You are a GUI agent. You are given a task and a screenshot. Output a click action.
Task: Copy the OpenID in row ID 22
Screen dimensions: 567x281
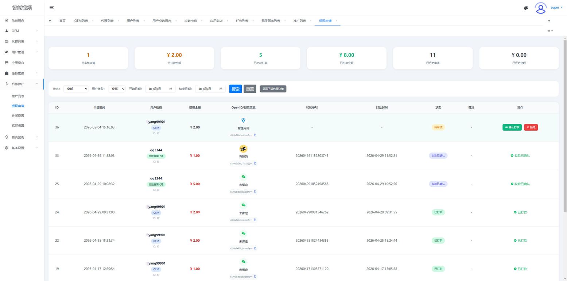point(255,248)
